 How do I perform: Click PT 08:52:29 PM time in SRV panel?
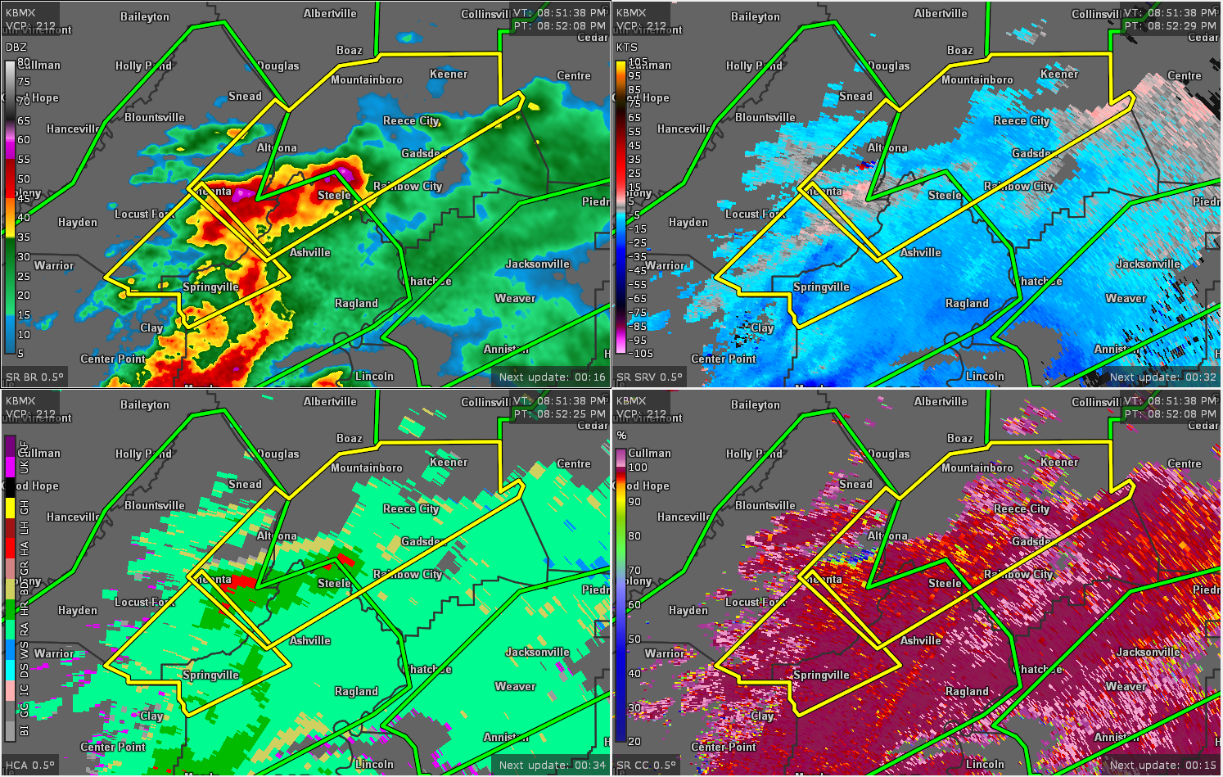(1171, 25)
